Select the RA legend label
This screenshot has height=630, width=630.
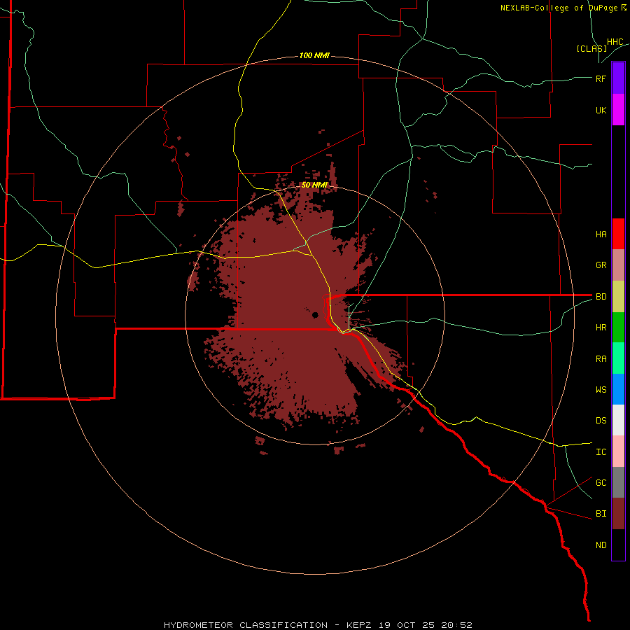point(601,359)
